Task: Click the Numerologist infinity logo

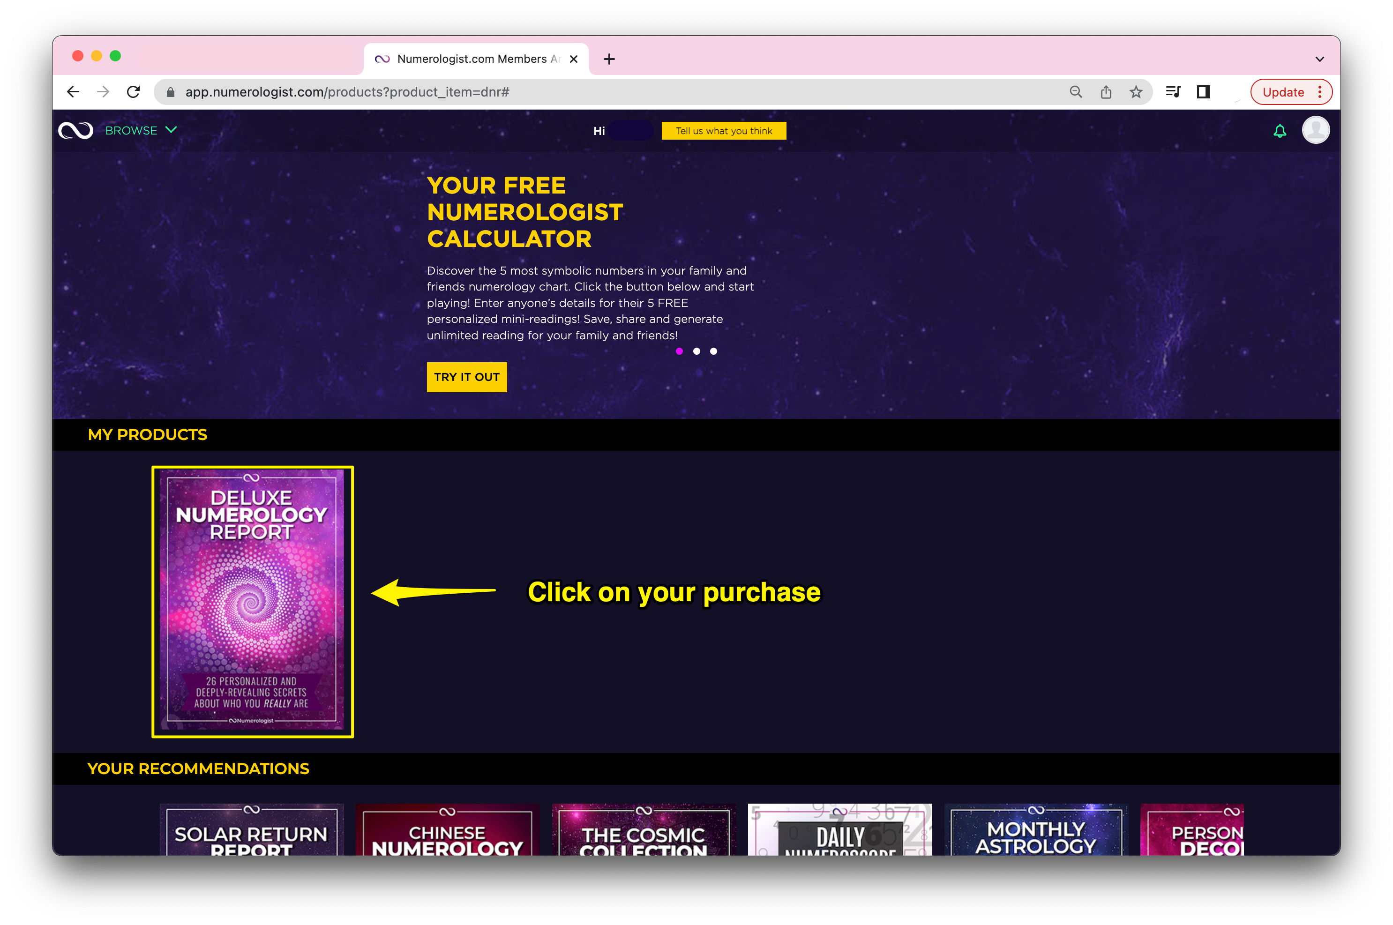Action: pos(75,130)
